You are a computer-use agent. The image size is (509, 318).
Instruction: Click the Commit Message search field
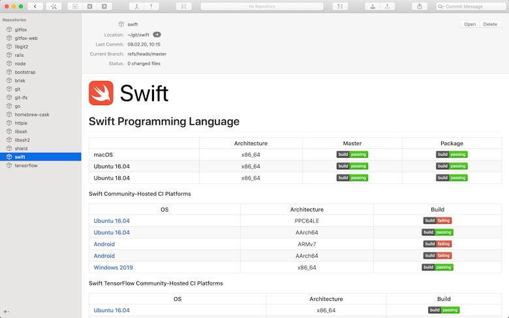(x=471, y=7)
